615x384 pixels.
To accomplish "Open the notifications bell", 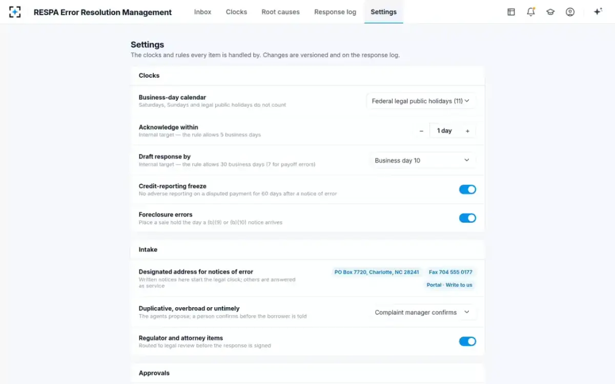I will click(x=531, y=12).
